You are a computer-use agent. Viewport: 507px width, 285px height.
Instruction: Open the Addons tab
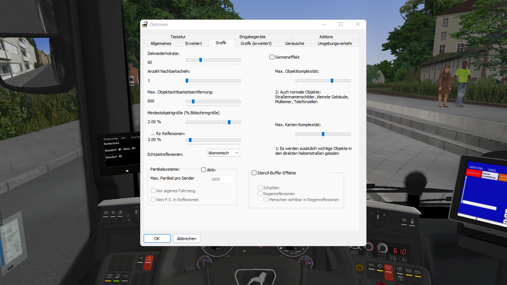click(326, 37)
